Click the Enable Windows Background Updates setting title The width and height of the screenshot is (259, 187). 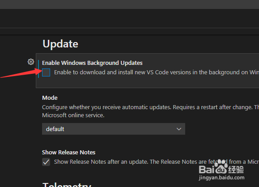92,63
